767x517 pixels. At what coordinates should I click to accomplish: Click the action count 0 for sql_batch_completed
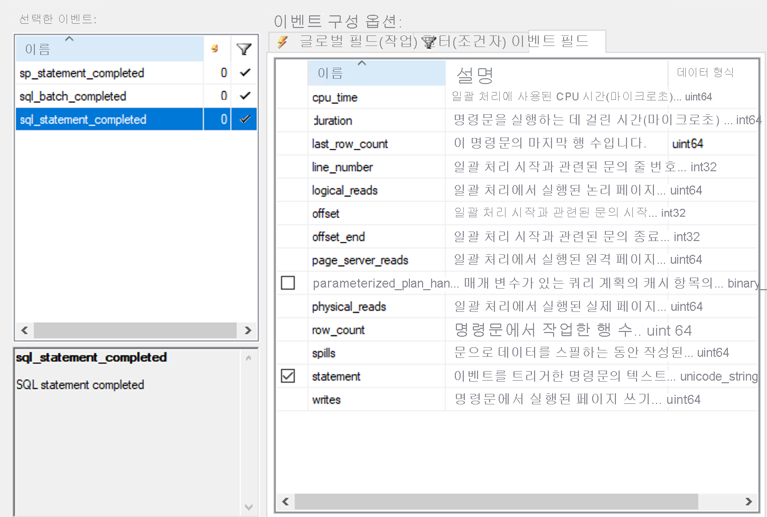click(x=224, y=96)
